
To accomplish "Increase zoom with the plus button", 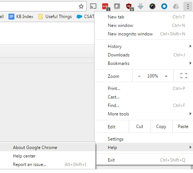I will (166, 76).
